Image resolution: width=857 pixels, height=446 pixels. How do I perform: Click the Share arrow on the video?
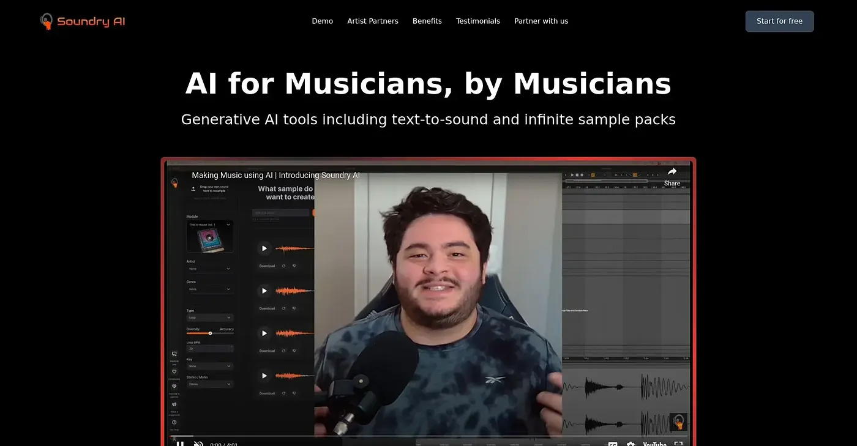tap(672, 176)
